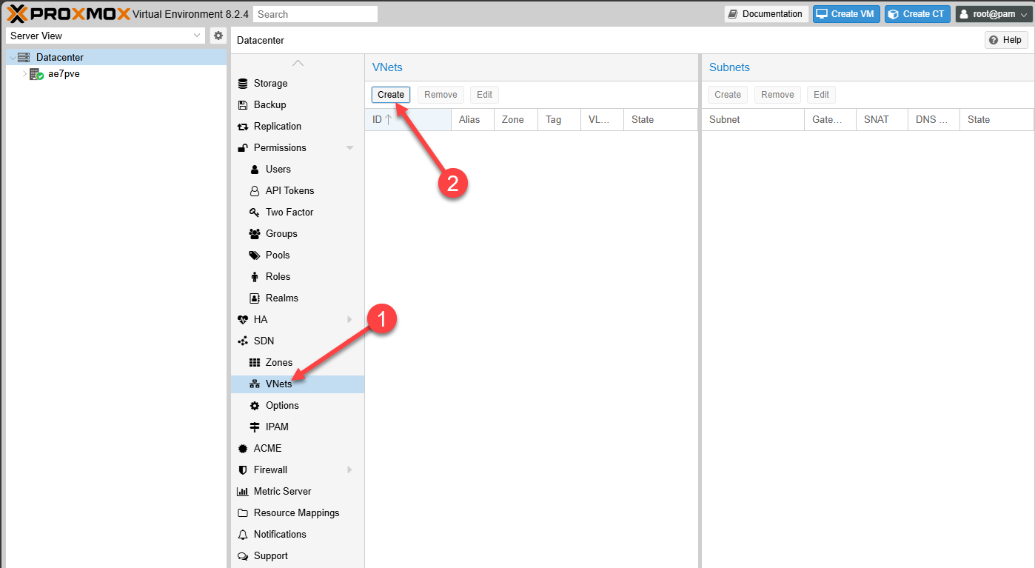Screen dimensions: 1035x568
Task: Click the Zones grid icon
Action: [x=255, y=363]
